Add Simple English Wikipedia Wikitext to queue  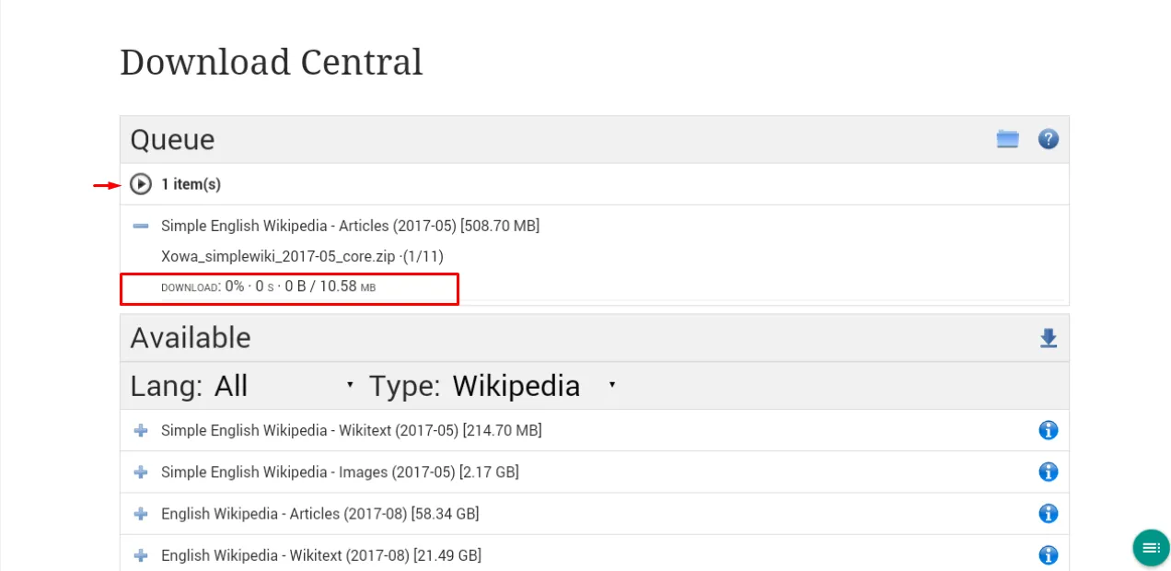coord(140,430)
